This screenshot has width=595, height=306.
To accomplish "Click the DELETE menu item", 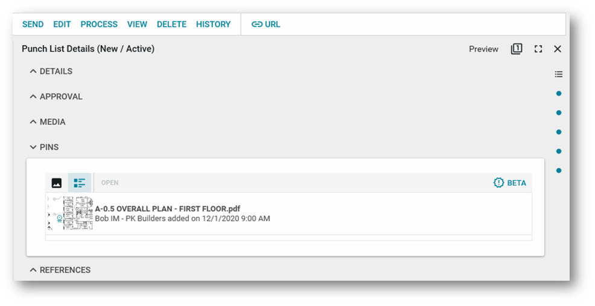I will pos(171,25).
